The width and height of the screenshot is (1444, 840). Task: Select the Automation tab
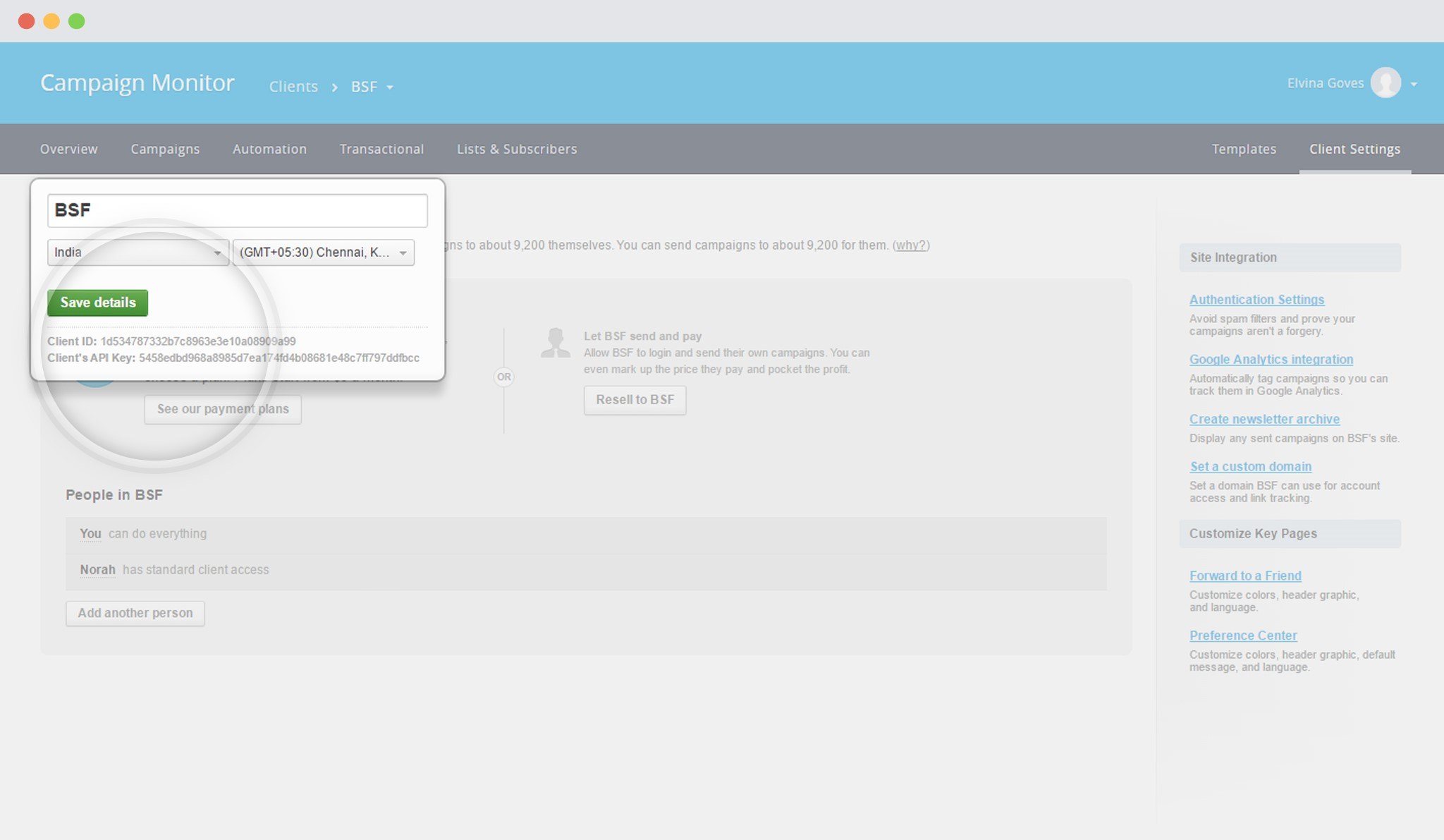269,148
